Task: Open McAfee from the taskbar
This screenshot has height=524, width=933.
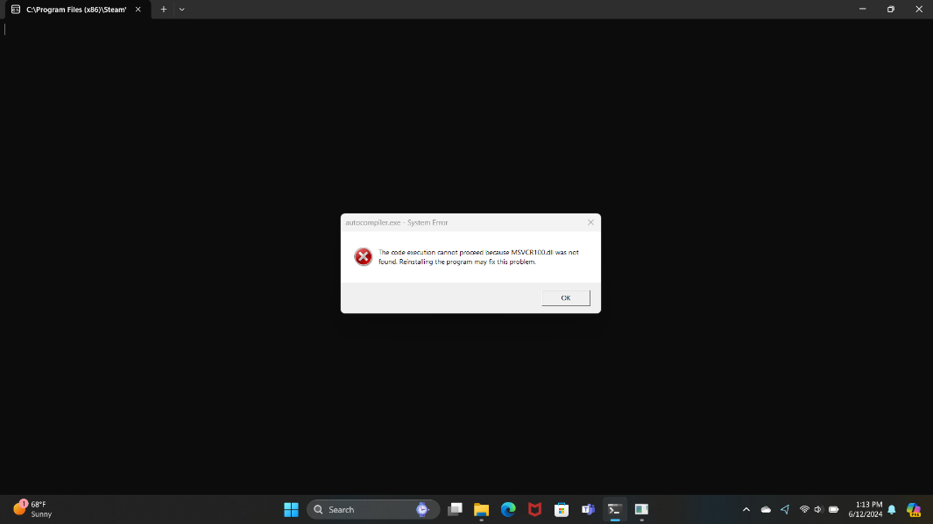Action: pyautogui.click(x=534, y=509)
